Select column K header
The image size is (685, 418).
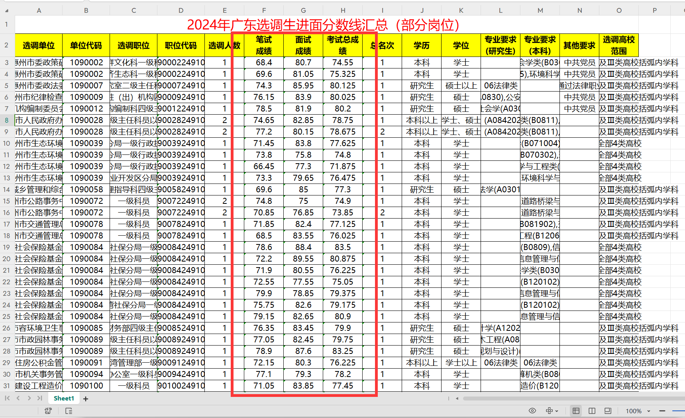(461, 11)
